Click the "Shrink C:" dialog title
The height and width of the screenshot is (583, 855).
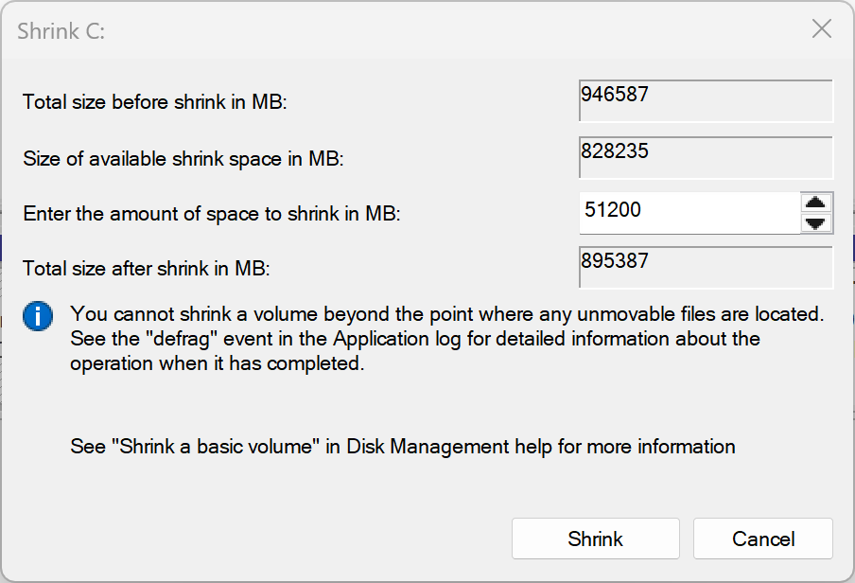pos(61,31)
